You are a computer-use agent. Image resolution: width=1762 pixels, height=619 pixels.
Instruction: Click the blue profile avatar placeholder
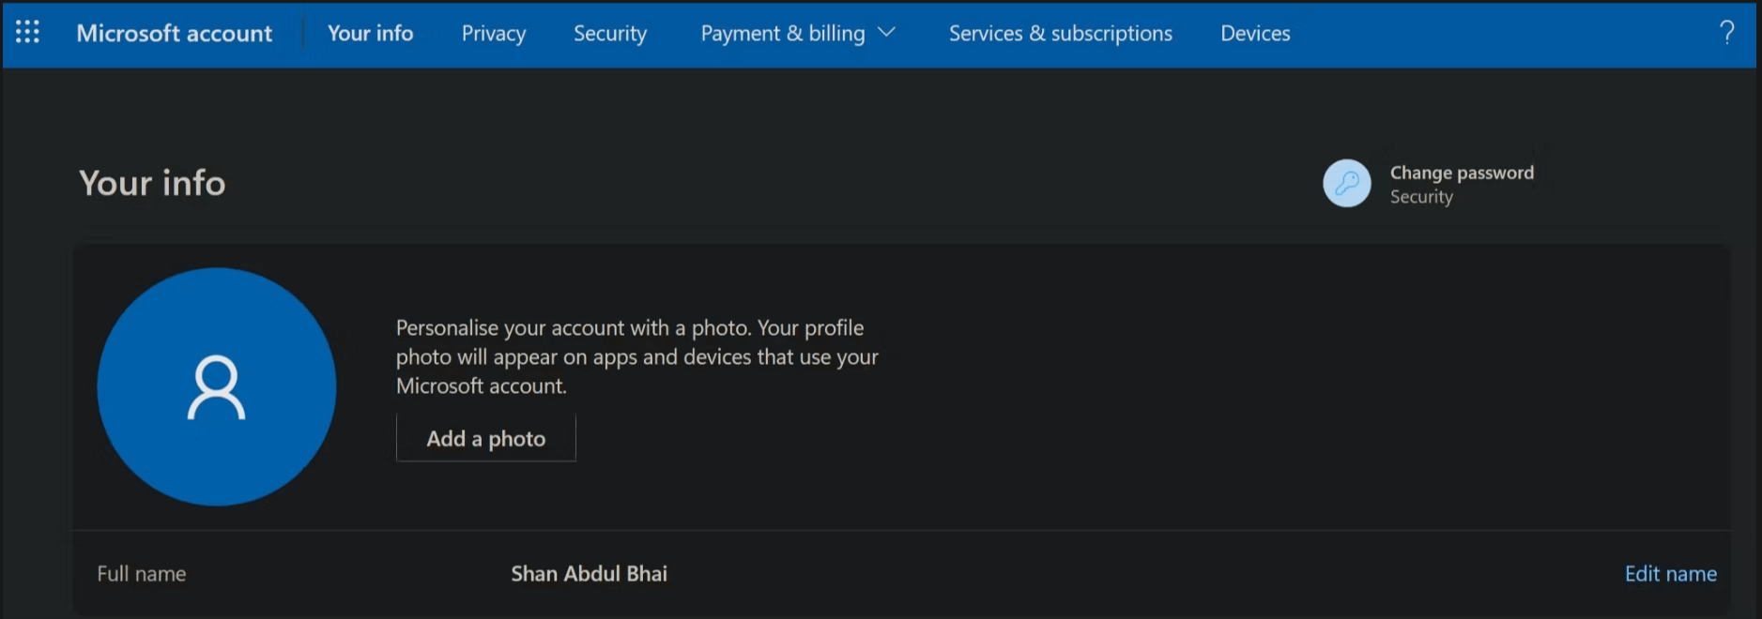pos(217,386)
